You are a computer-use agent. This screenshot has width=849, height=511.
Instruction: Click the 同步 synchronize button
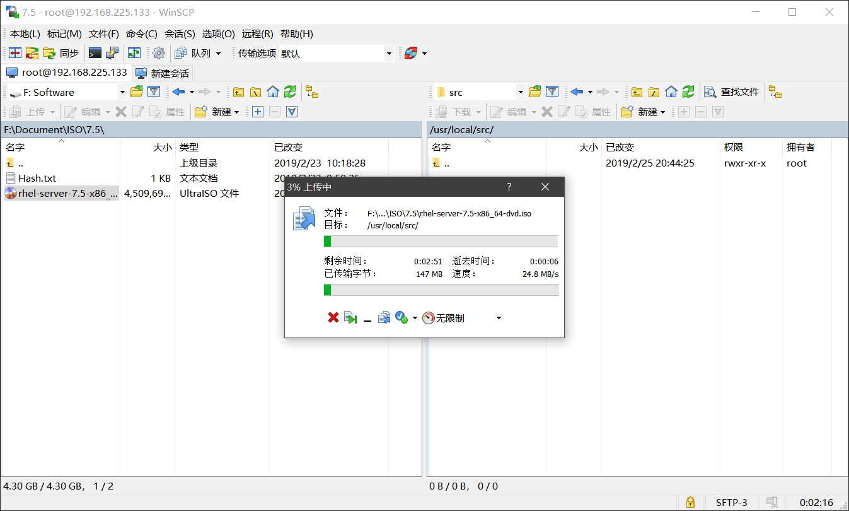click(62, 54)
